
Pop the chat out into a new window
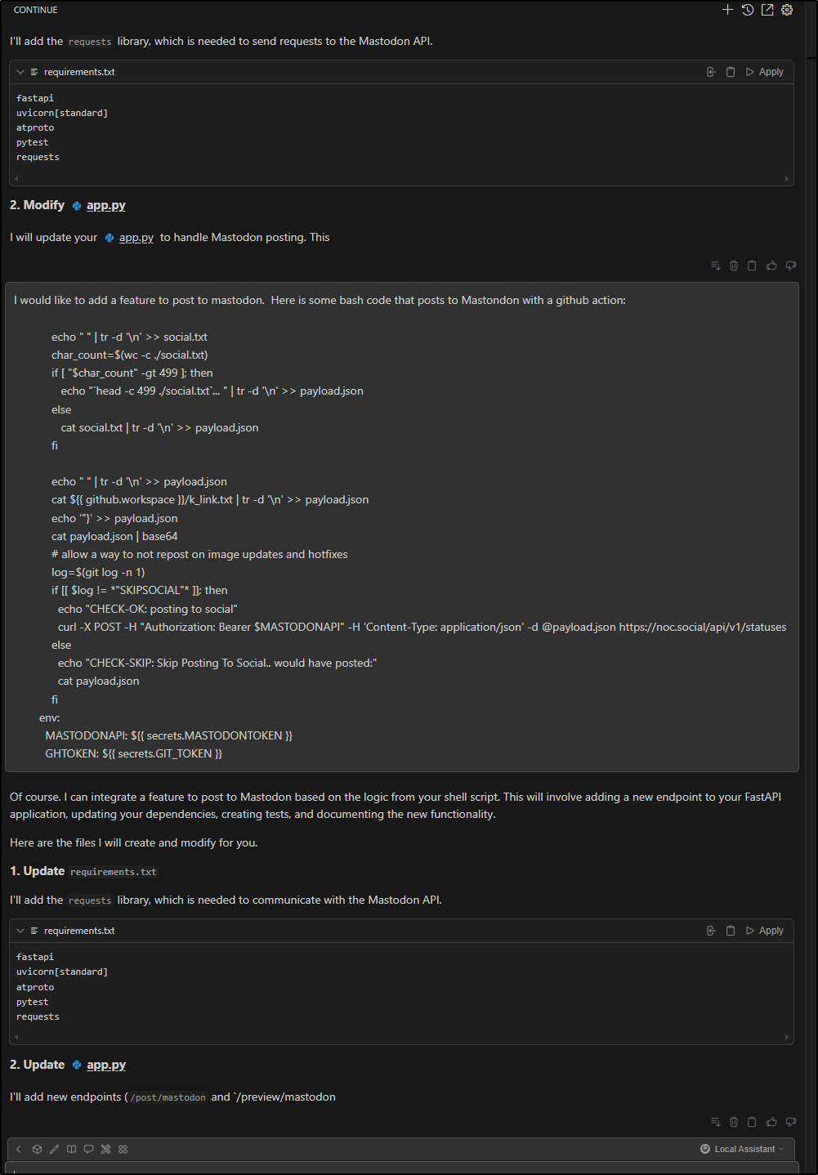click(x=767, y=10)
